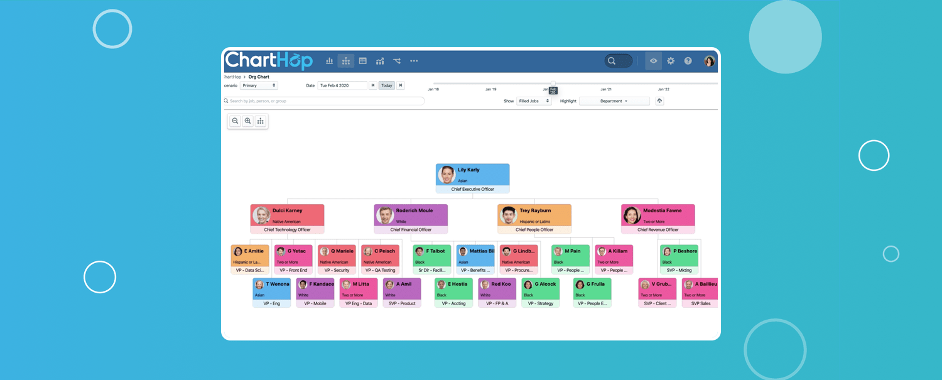Click the scenarios branch icon
The width and height of the screenshot is (942, 380).
pos(397,61)
